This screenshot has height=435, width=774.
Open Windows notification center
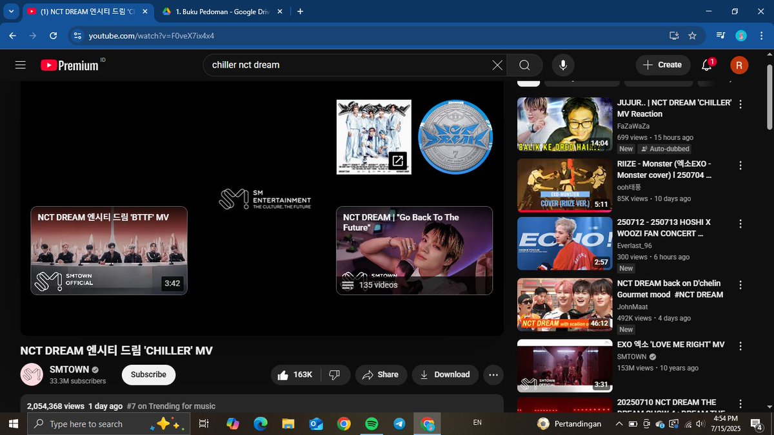(757, 423)
